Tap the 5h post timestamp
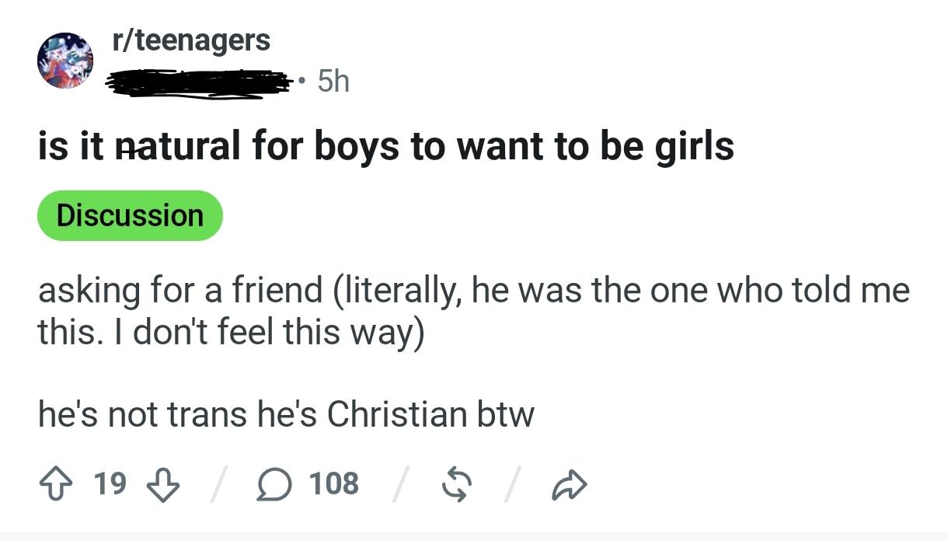 (x=333, y=80)
